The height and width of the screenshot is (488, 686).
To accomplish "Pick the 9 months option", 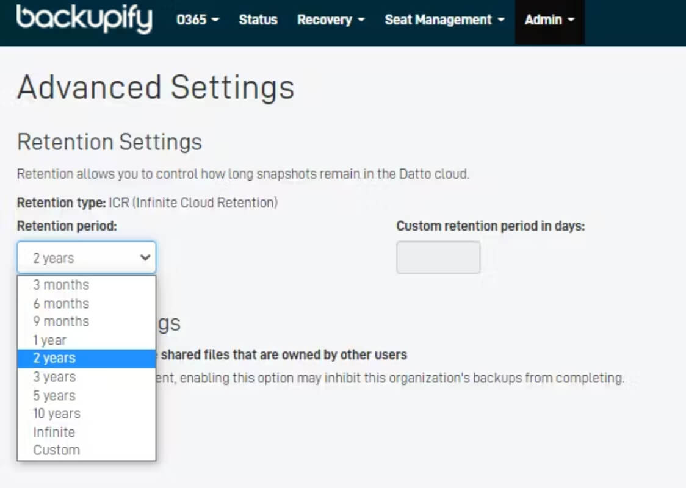I will 87,321.
